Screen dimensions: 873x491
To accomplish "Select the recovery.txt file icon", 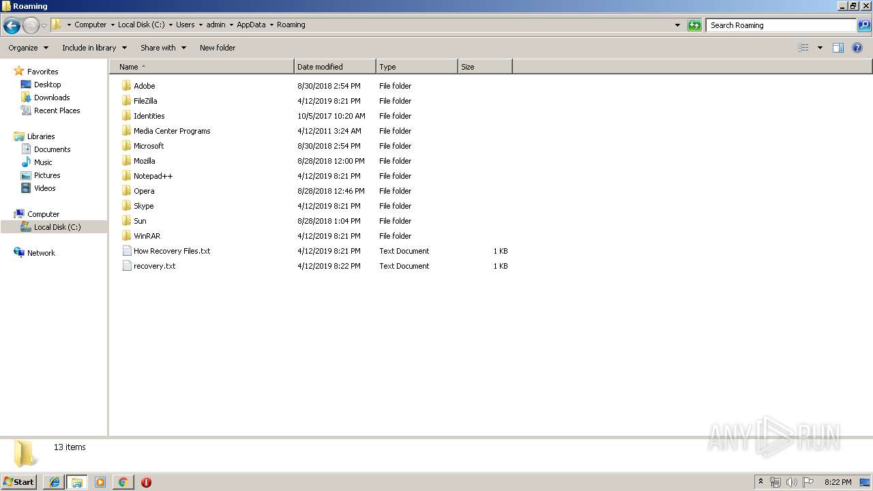I will 126,266.
